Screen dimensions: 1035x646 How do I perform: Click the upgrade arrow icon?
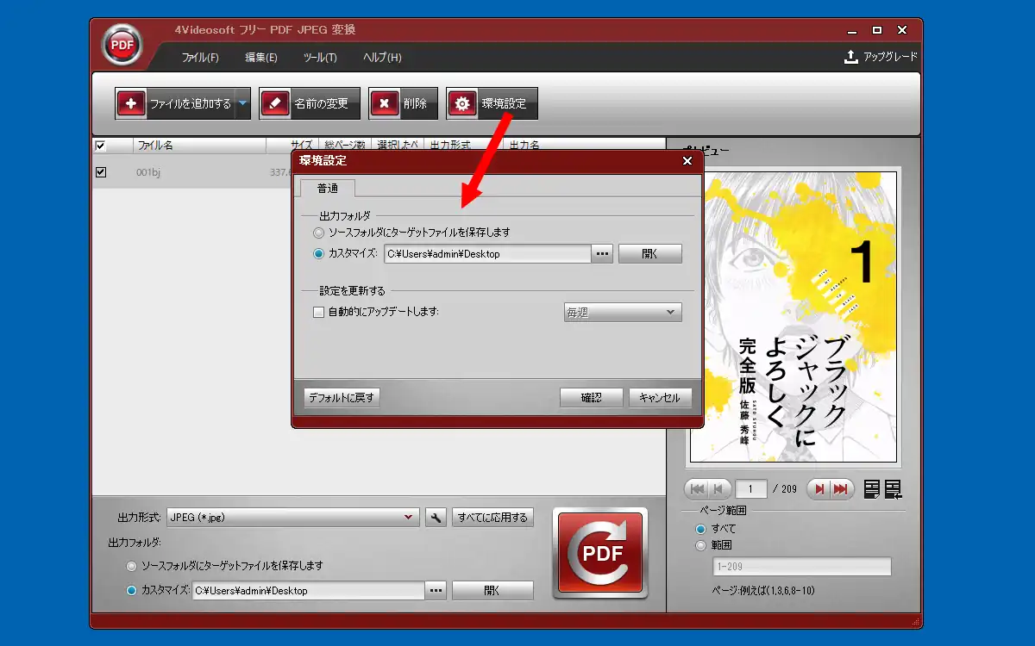(850, 57)
